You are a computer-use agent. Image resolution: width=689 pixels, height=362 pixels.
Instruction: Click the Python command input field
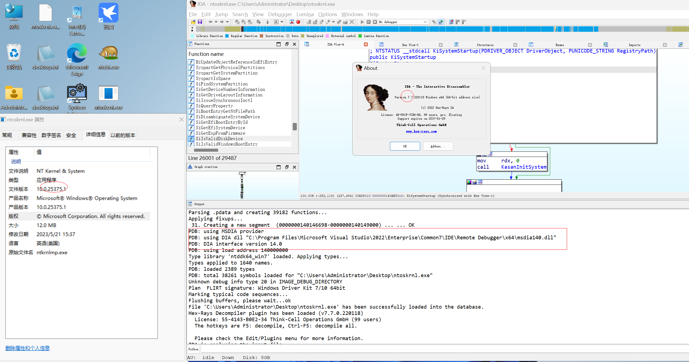[x=445, y=349]
